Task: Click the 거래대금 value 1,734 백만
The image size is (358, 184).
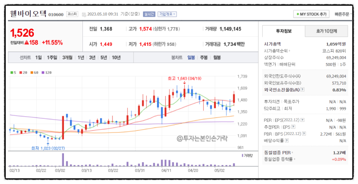Action: pyautogui.click(x=234, y=44)
